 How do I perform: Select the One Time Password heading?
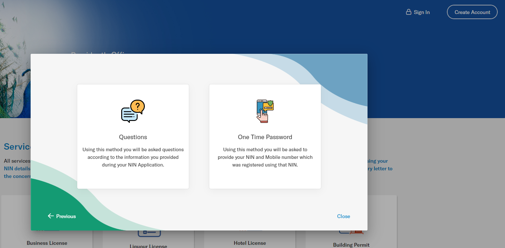pyautogui.click(x=265, y=137)
